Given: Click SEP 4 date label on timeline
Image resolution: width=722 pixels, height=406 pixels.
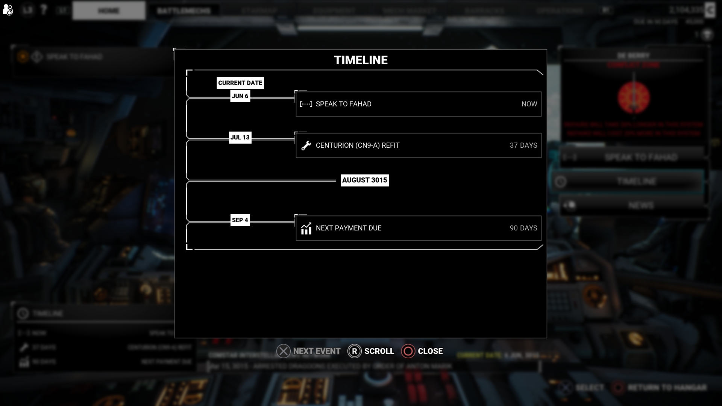Looking at the screenshot, I should click(240, 220).
